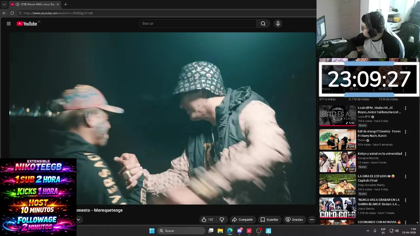420x236 pixels.
Task: Click the Gracias thanks button
Action: 294,220
